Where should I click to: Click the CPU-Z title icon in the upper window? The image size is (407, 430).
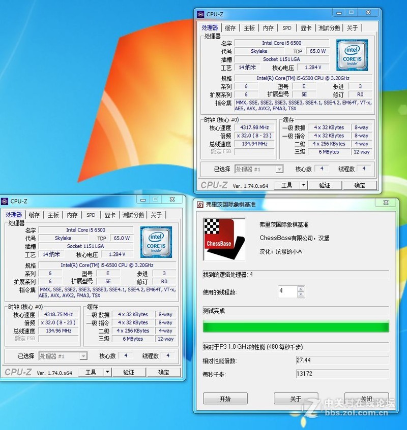[x=200, y=14]
